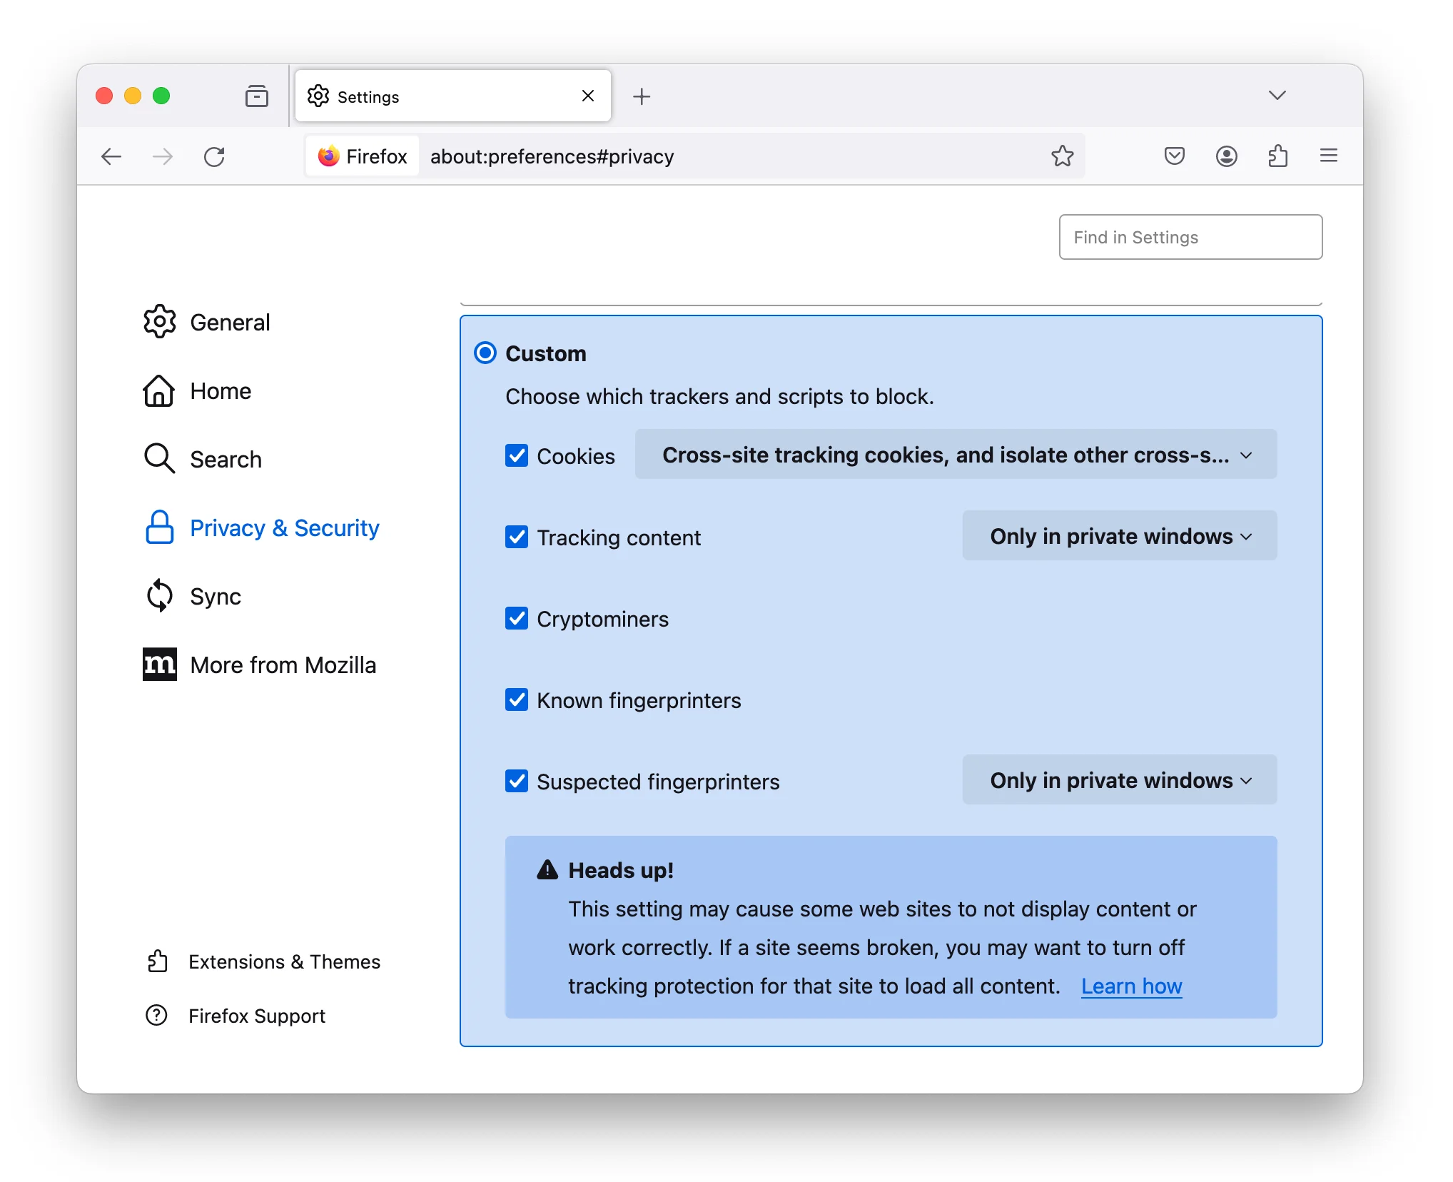Uncheck the Tracking content checkbox

(x=517, y=537)
